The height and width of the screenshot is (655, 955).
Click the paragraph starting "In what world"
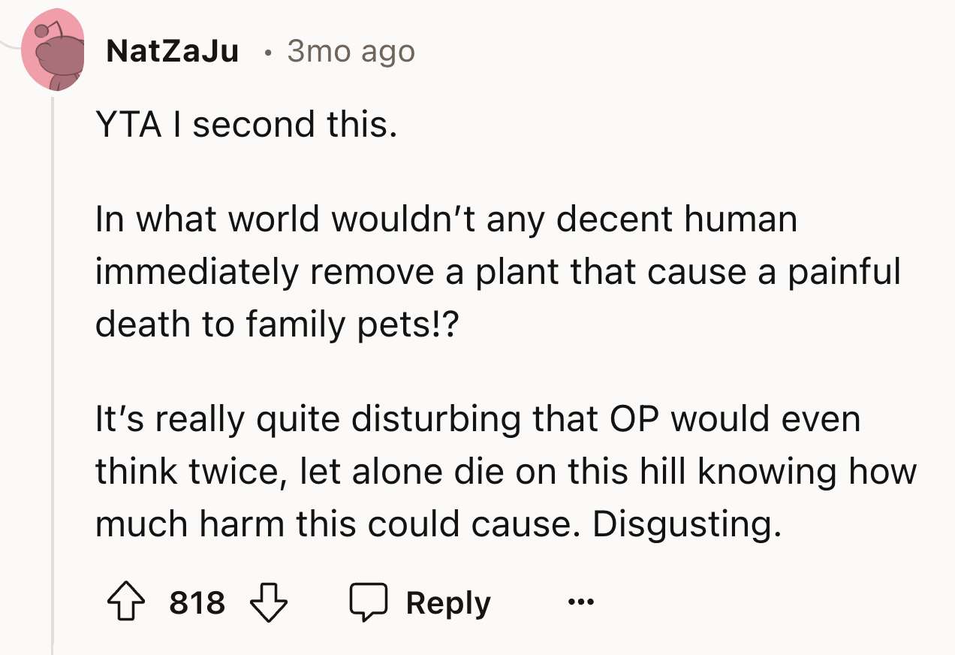coord(496,270)
